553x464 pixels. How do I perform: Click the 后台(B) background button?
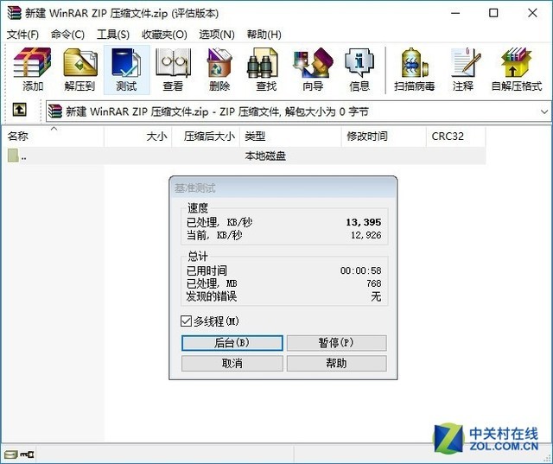tap(232, 343)
